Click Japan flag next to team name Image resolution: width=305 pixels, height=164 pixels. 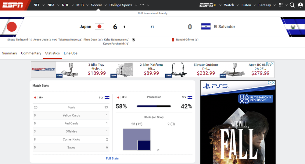click(99, 27)
